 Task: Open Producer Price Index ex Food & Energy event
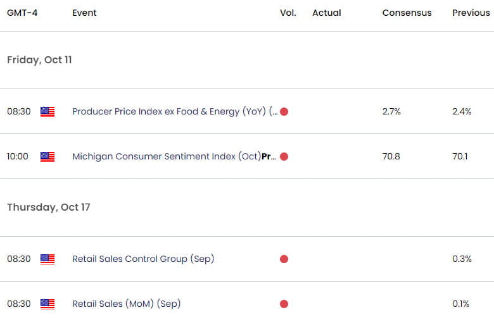(175, 111)
